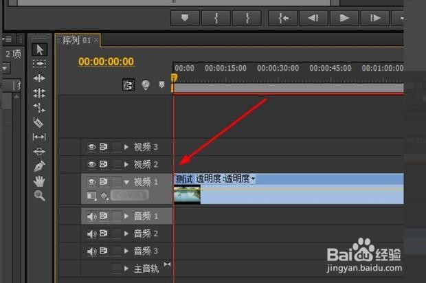The image size is (426, 283).
Task: Toggle sync lock on 视频 2
Action: point(103,164)
